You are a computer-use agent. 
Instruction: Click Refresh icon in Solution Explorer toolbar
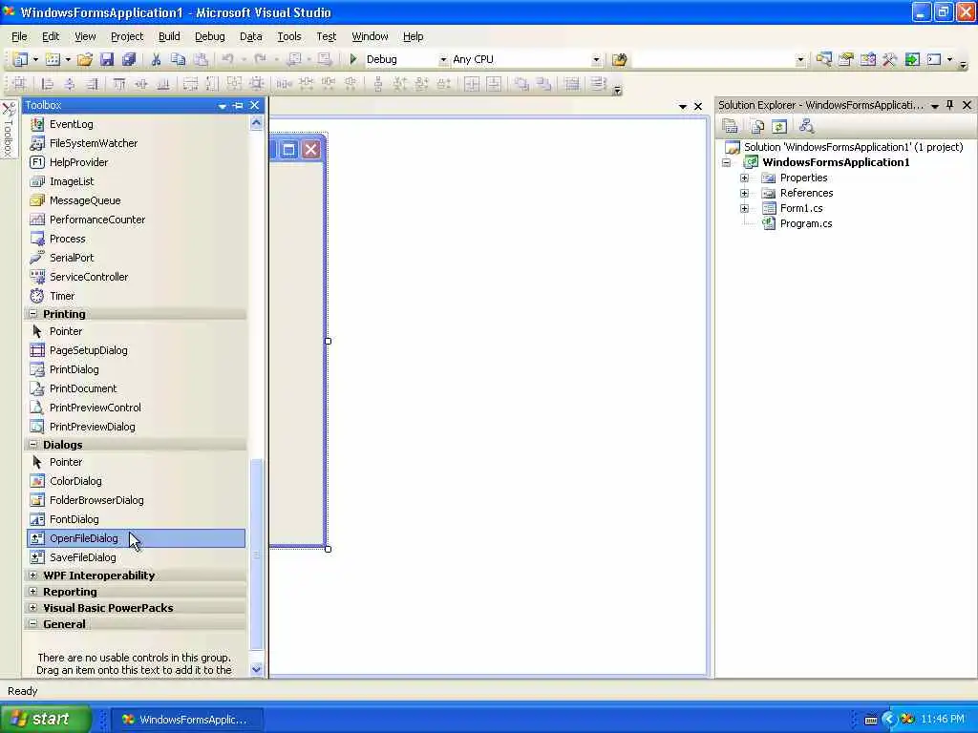click(779, 127)
